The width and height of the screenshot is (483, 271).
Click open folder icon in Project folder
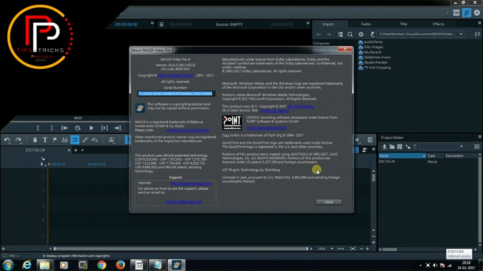[392, 146]
